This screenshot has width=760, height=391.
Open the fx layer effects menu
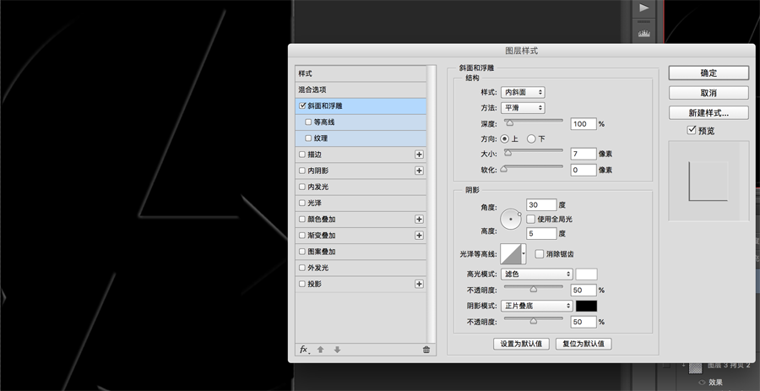coord(304,349)
